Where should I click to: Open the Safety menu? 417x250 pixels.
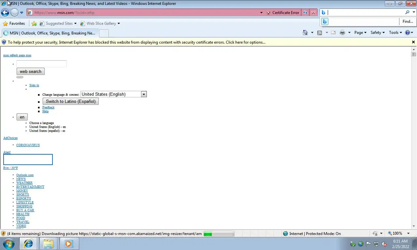point(378,33)
